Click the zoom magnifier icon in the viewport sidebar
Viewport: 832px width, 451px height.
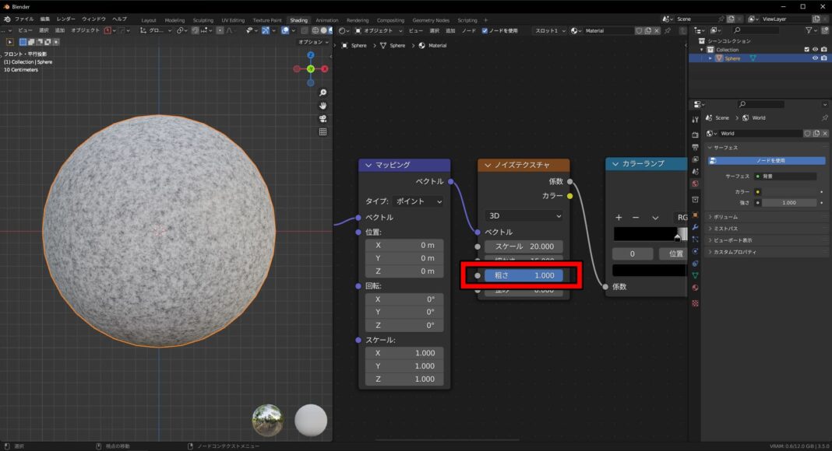tap(323, 92)
